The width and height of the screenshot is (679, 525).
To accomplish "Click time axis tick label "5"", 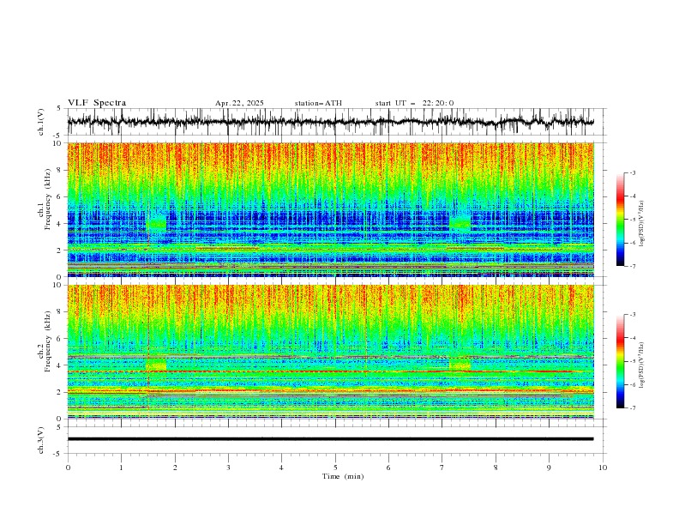I will [x=335, y=468].
